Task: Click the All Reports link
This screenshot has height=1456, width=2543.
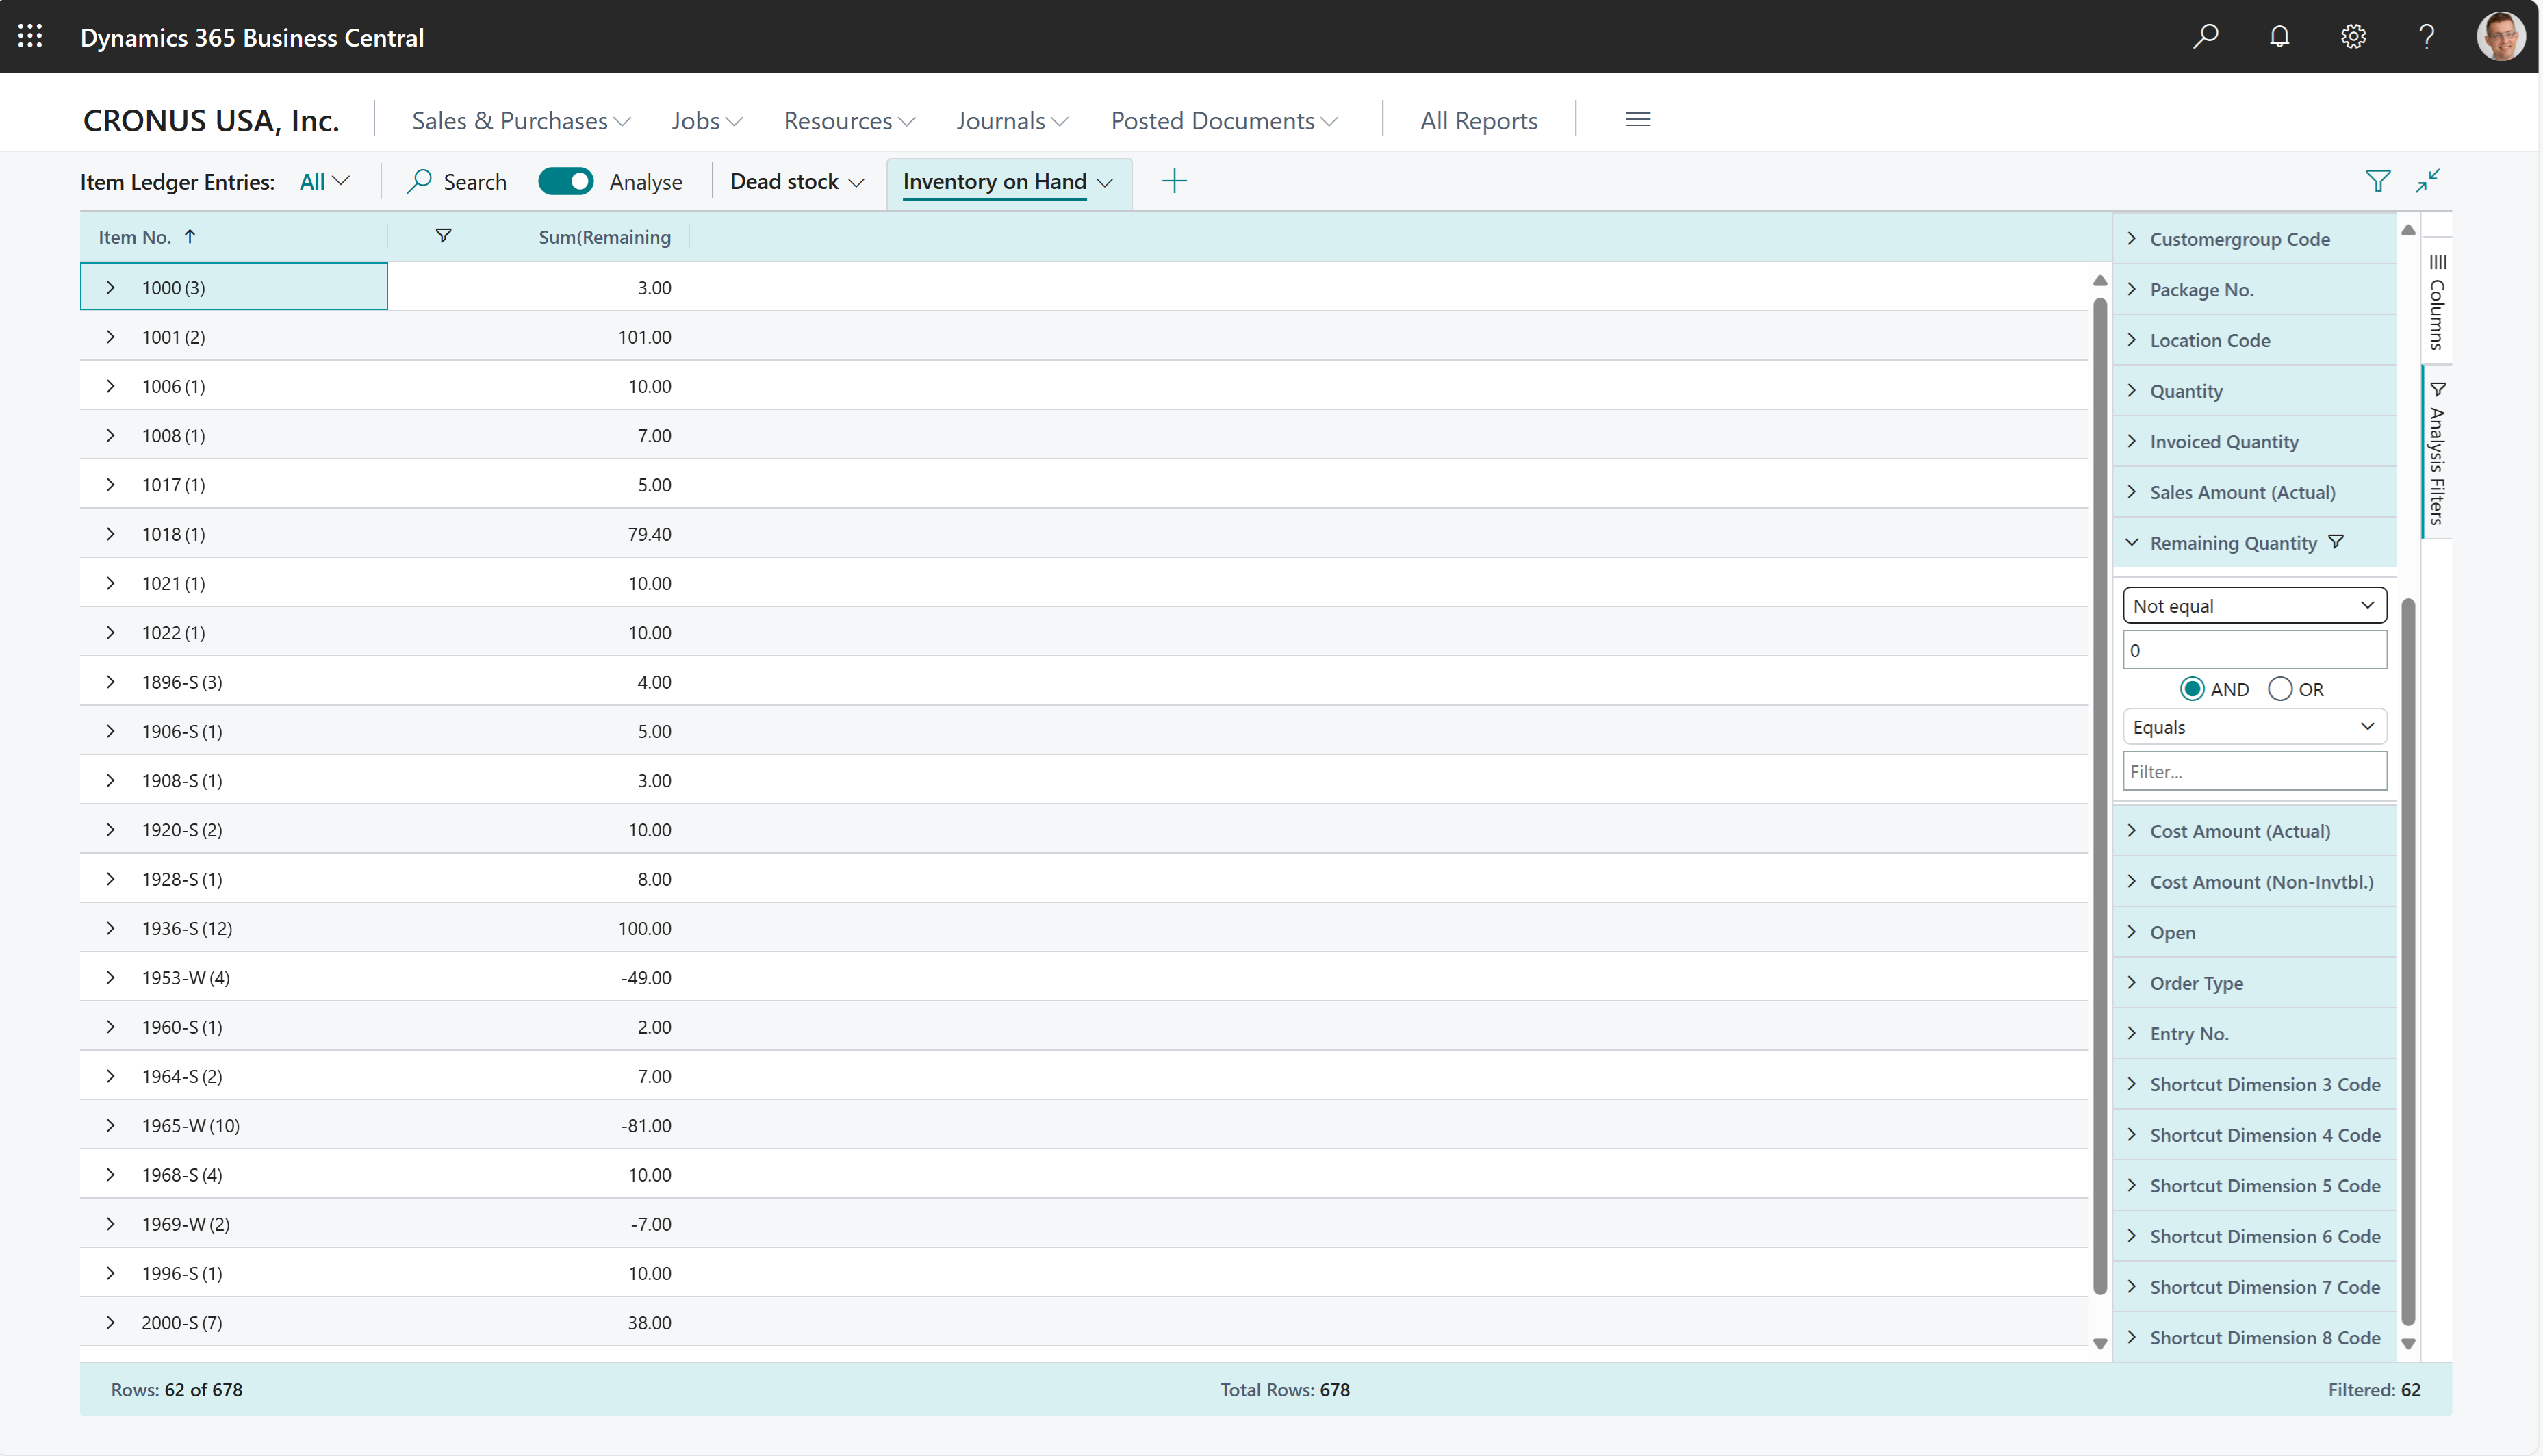Action: [1478, 120]
